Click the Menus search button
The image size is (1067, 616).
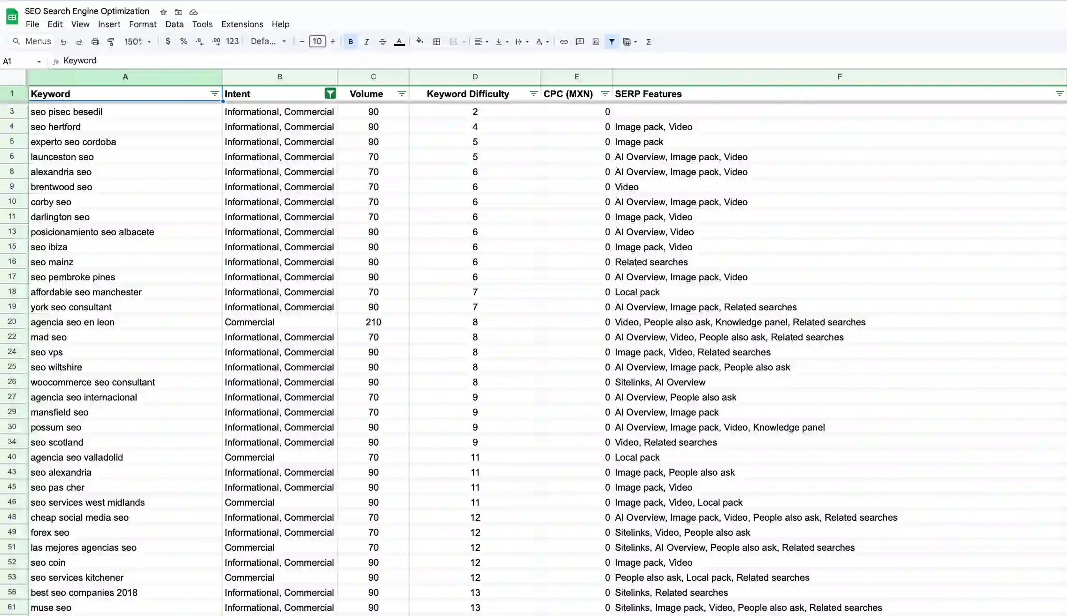[31, 42]
